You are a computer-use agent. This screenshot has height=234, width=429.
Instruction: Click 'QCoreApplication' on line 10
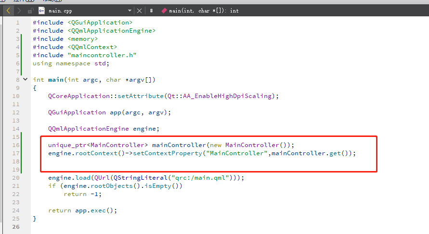click(79, 96)
